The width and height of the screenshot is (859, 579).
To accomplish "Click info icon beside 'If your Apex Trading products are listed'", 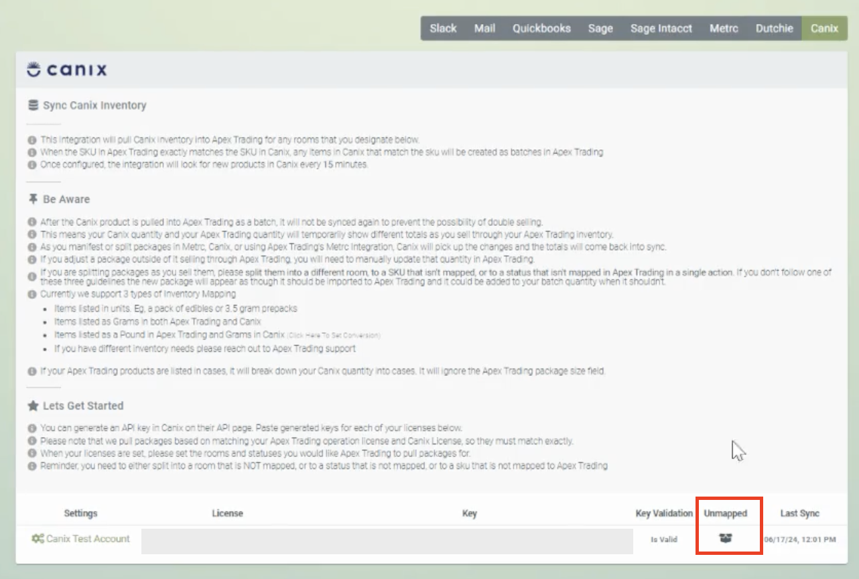I will click(x=31, y=371).
